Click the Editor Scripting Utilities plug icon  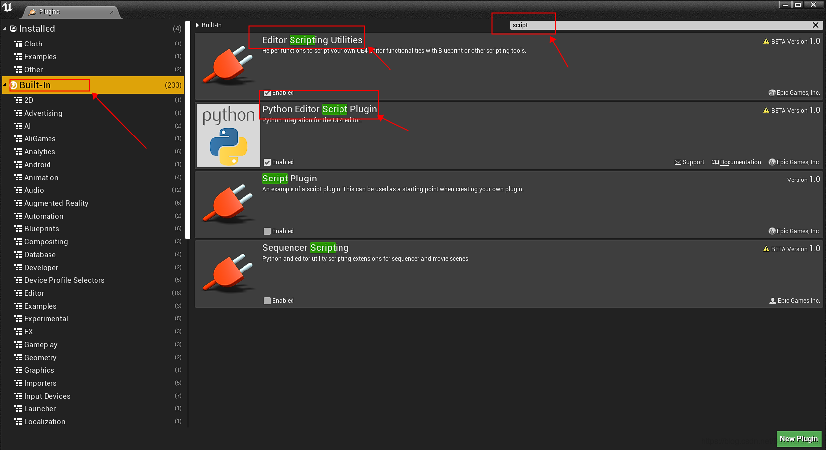228,65
